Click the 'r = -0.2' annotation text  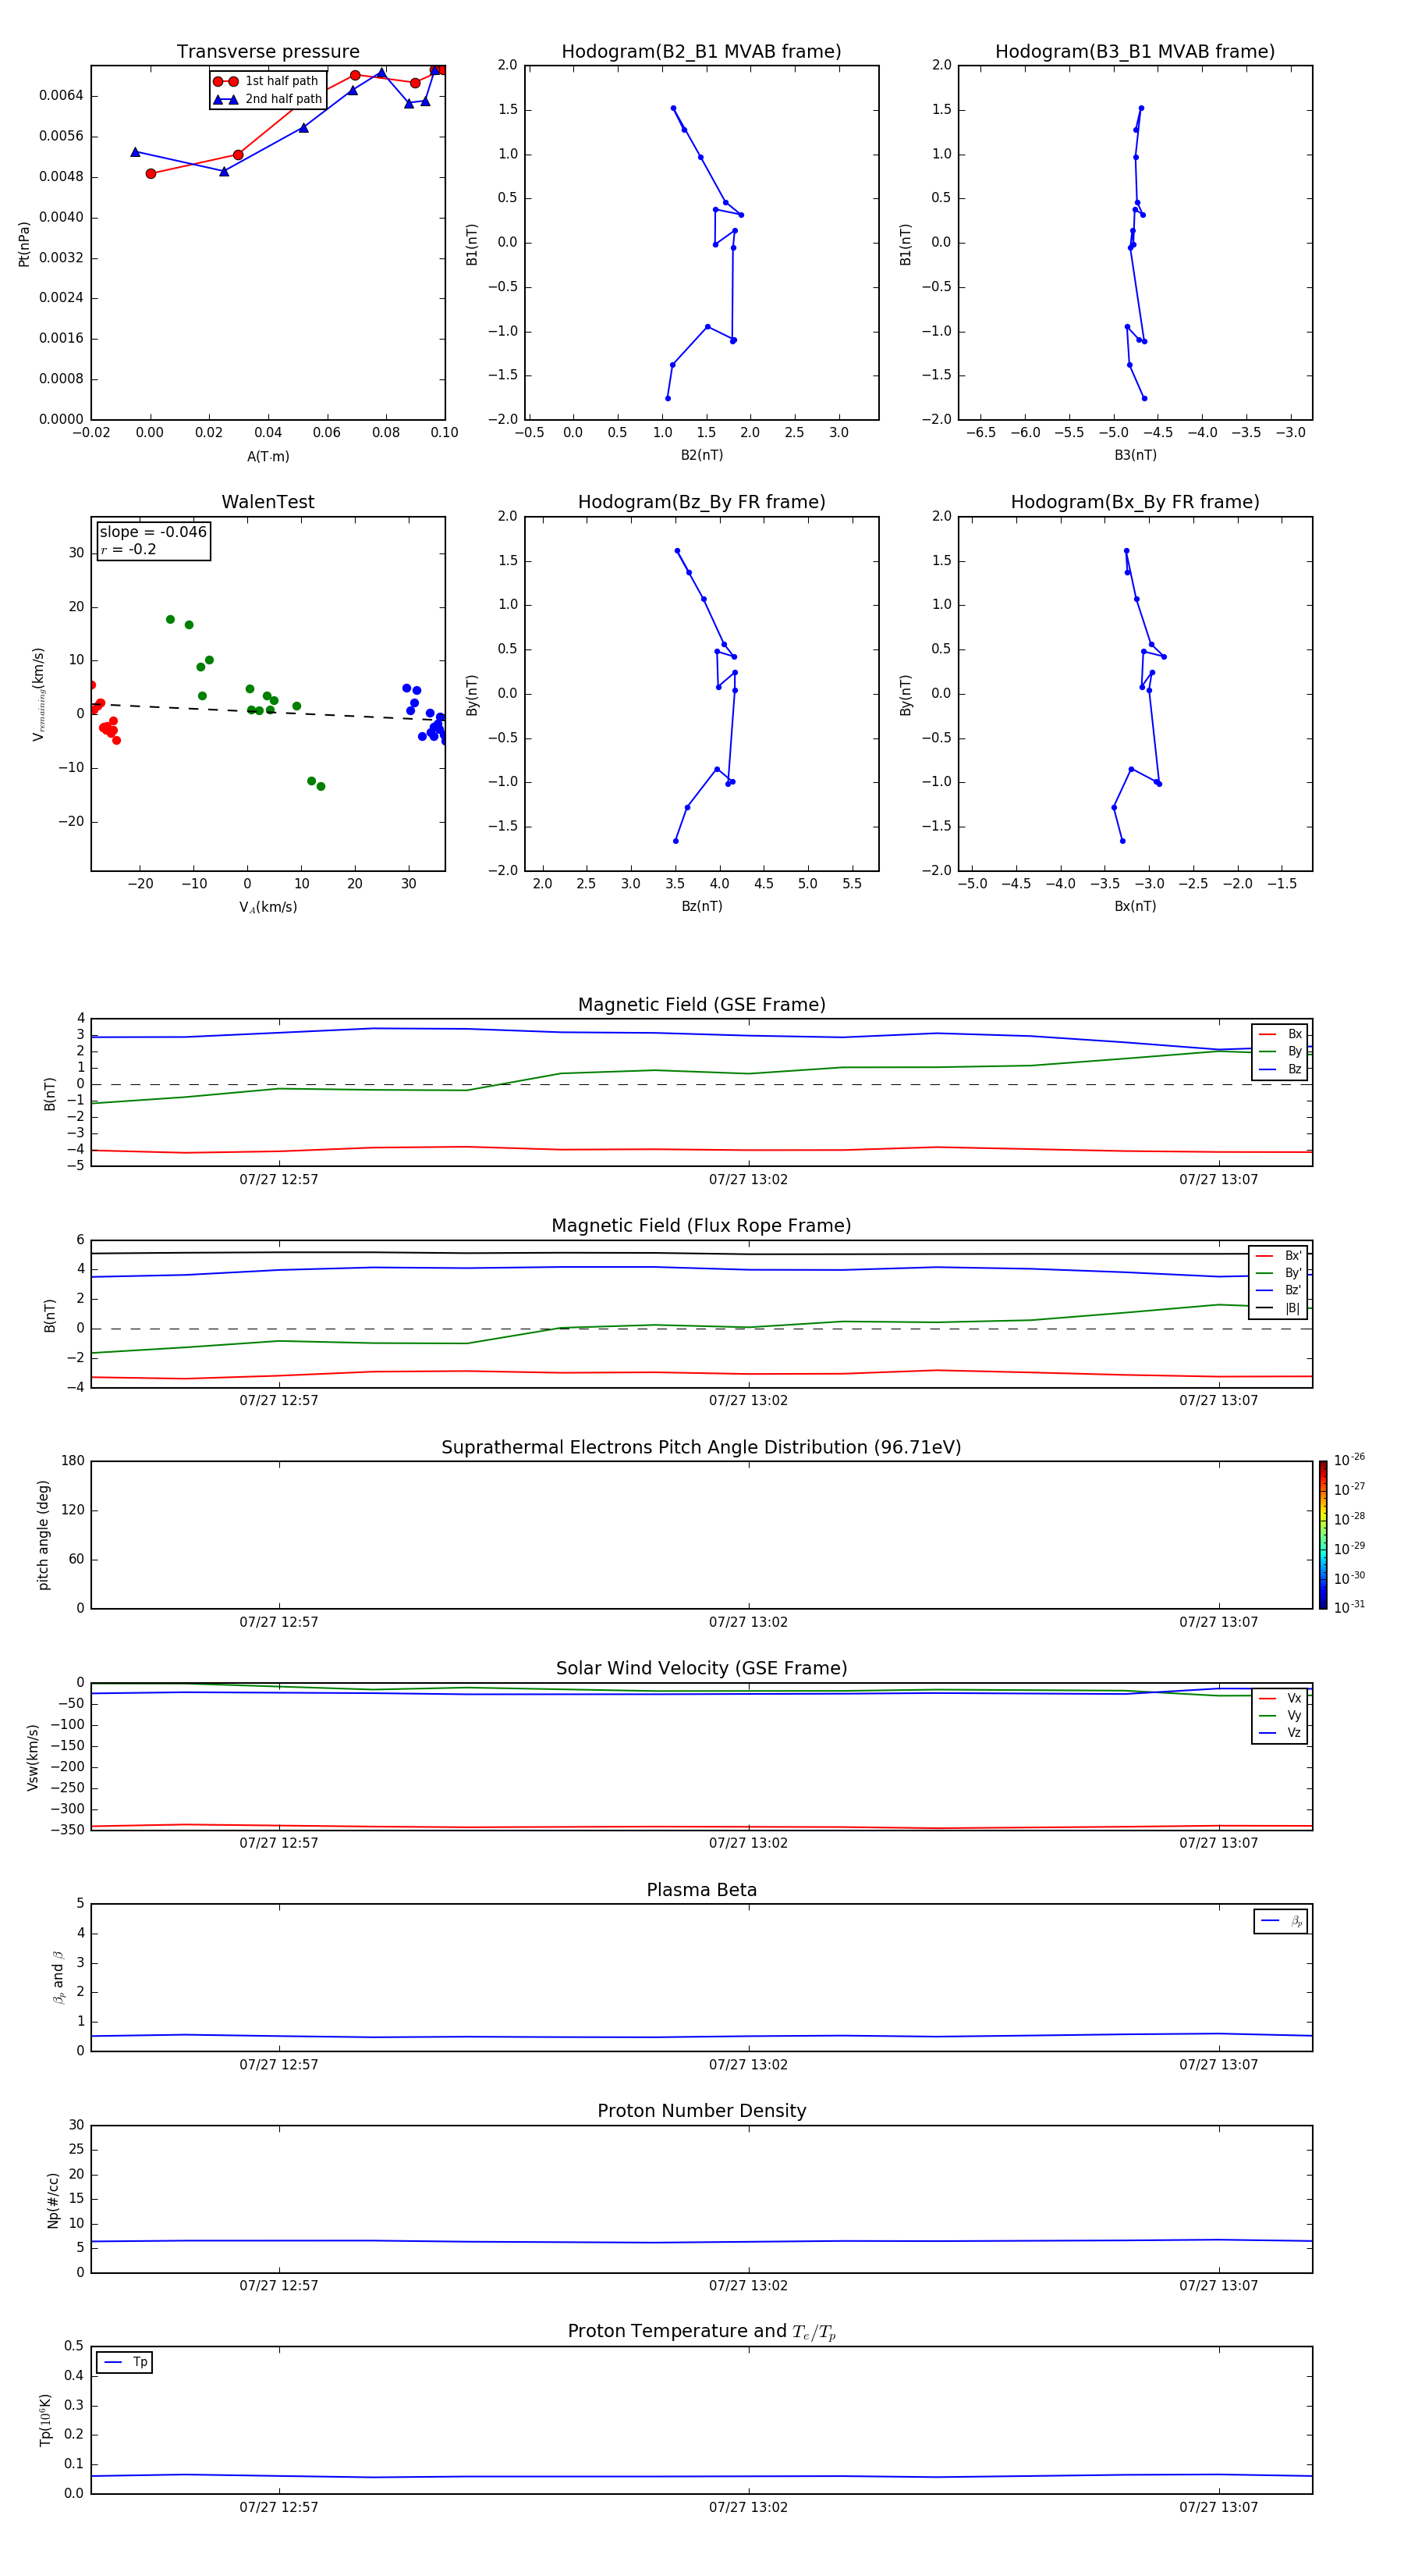pyautogui.click(x=128, y=549)
